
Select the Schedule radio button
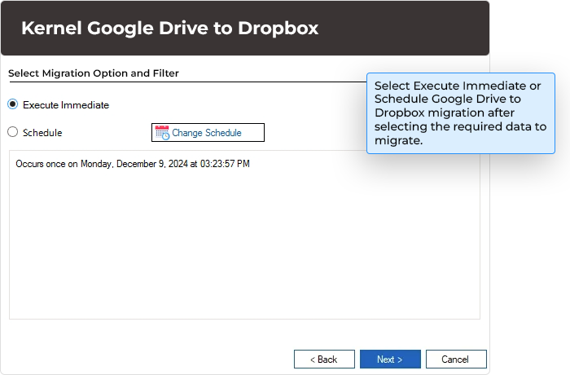point(13,132)
